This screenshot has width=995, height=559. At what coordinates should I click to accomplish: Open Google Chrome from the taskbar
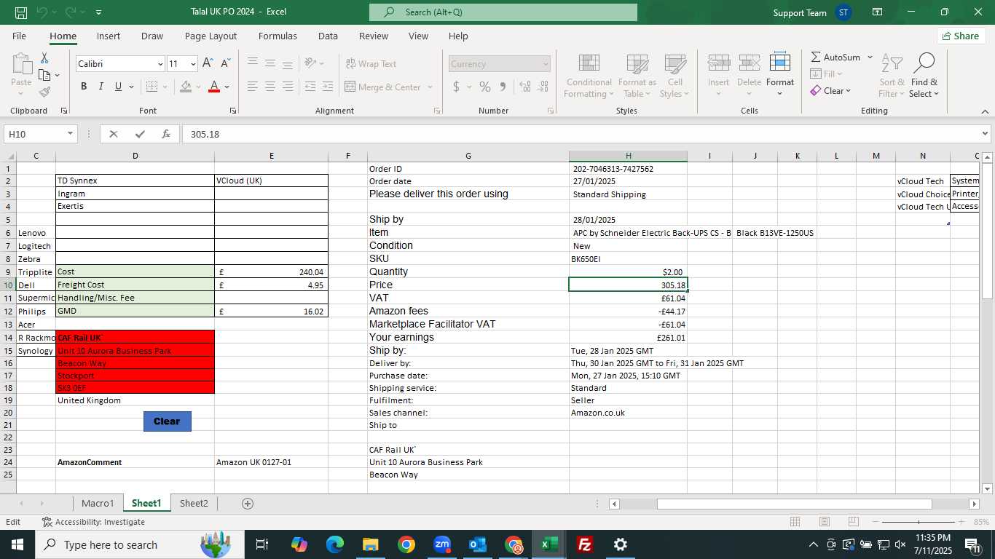click(x=406, y=544)
